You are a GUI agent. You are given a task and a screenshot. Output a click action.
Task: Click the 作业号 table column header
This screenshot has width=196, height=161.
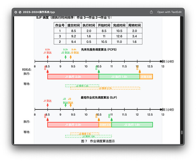60,25
